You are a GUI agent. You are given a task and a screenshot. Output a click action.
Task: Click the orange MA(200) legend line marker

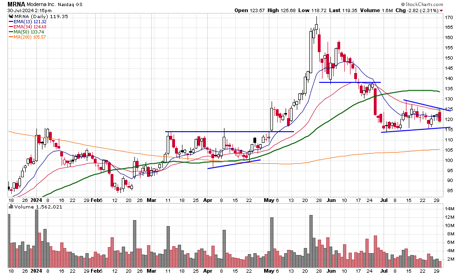click(x=11, y=37)
